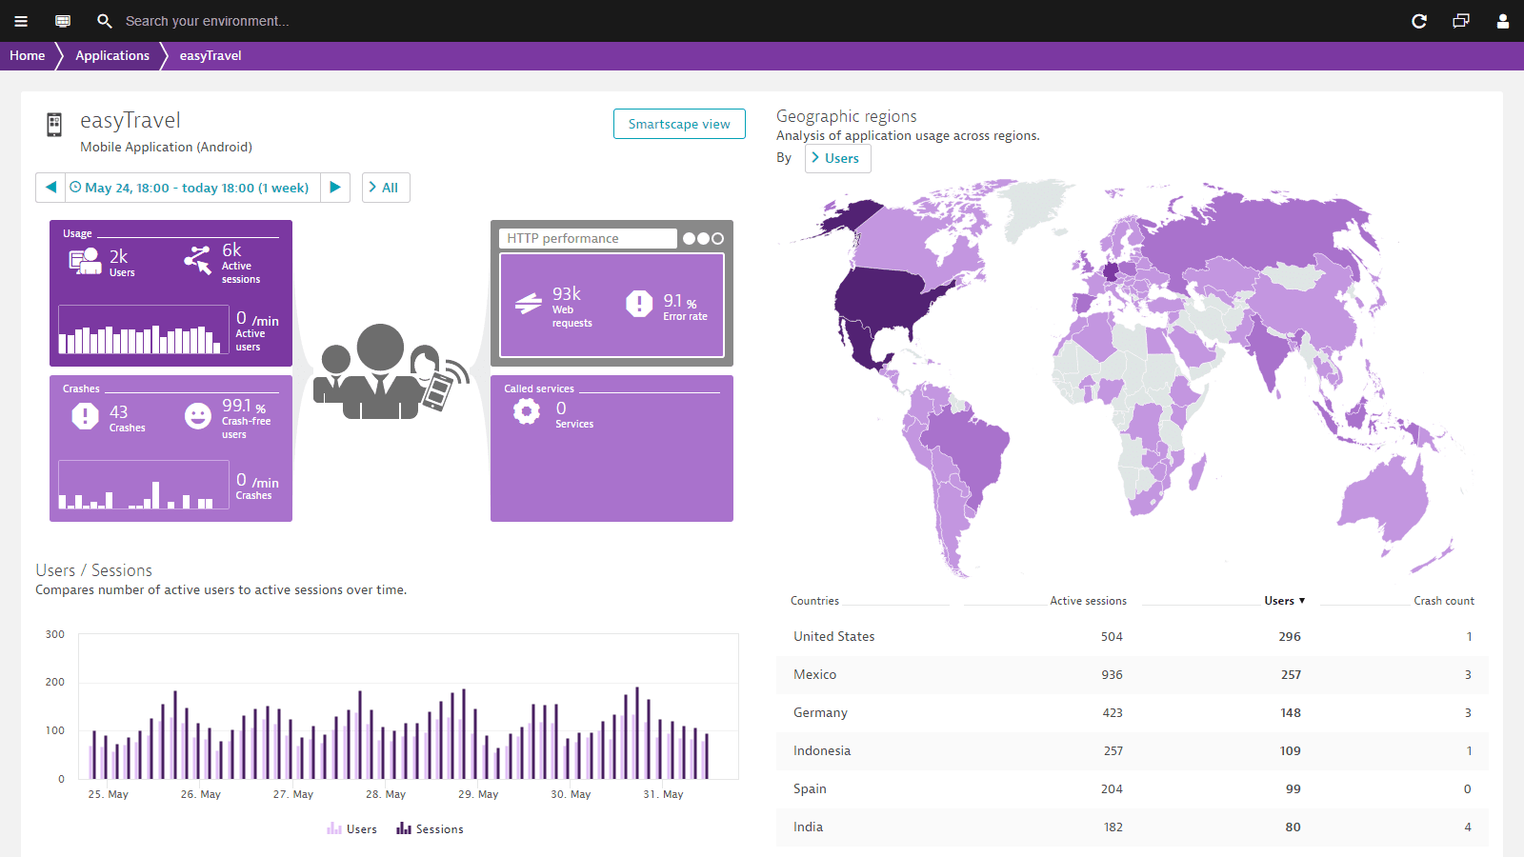The width and height of the screenshot is (1524, 857).
Task: Sort table by Active sessions column
Action: [1088, 601]
